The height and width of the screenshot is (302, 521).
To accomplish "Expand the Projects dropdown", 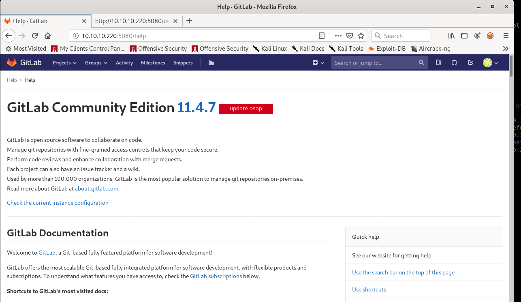I will [64, 63].
